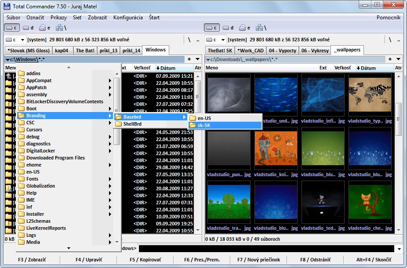The width and height of the screenshot is (407, 268).
Task: Switch to The Bat! folder tab
Action: (85, 51)
